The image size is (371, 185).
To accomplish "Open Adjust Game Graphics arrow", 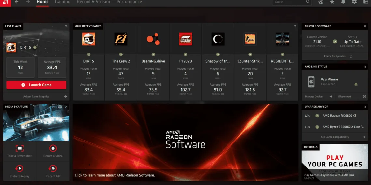I will point(65,96).
